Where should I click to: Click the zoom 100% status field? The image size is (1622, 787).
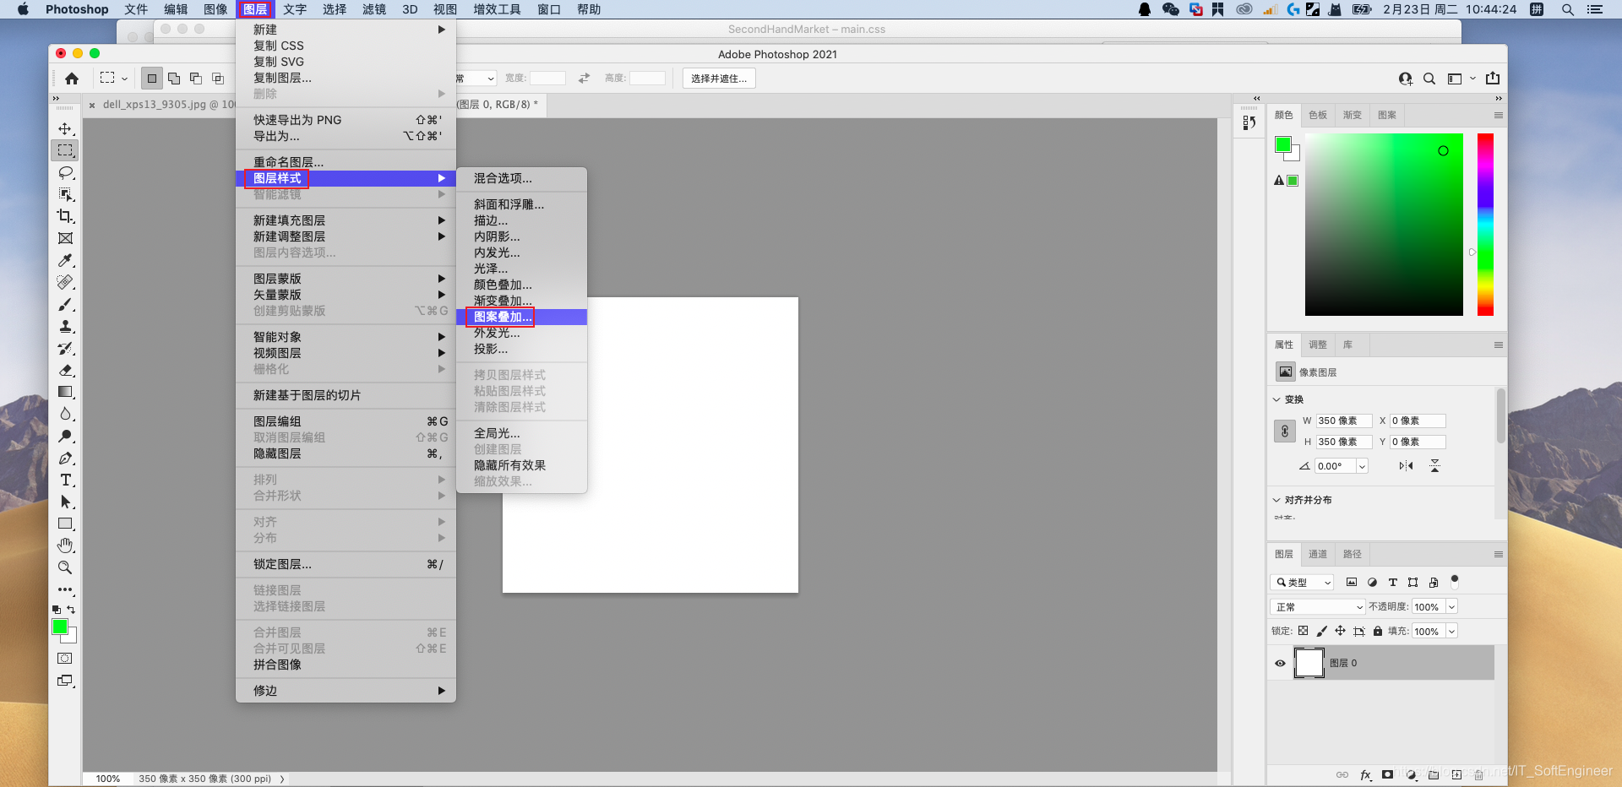point(107,779)
